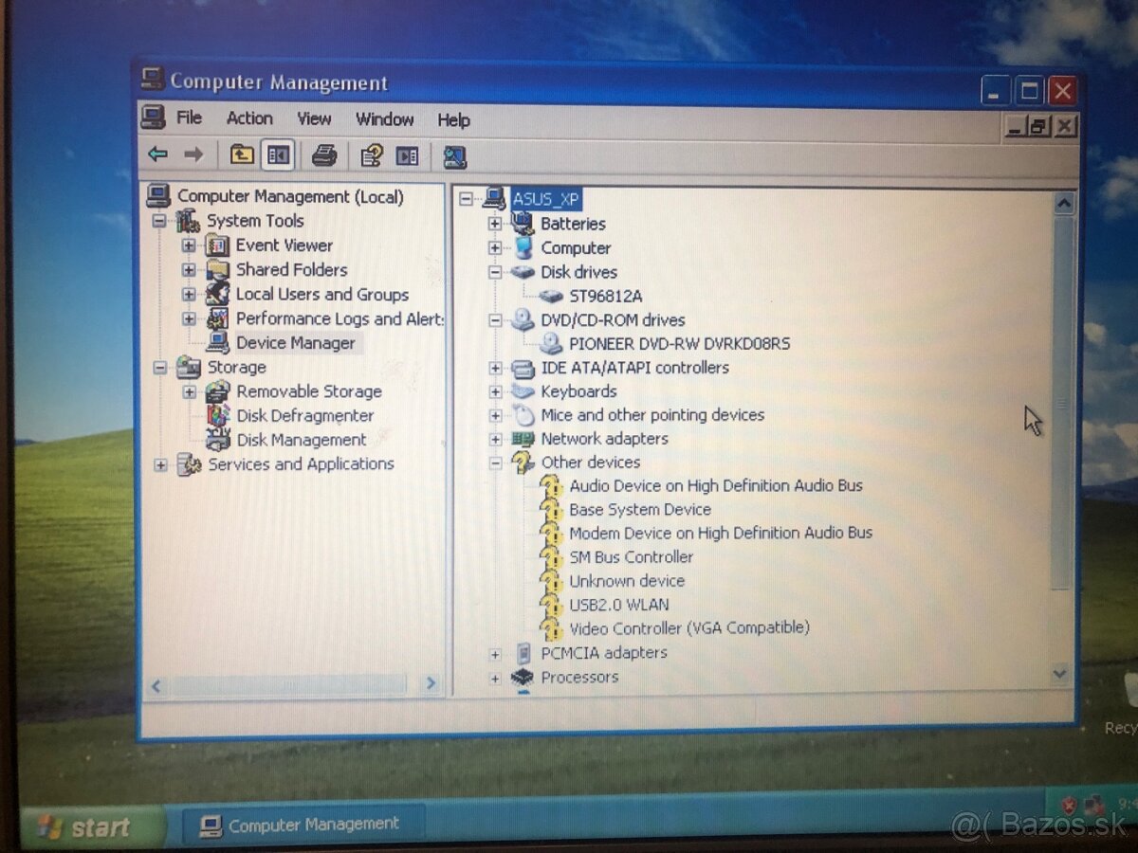The height and width of the screenshot is (853, 1138).
Task: Collapse the Other devices category
Action: pos(495,463)
